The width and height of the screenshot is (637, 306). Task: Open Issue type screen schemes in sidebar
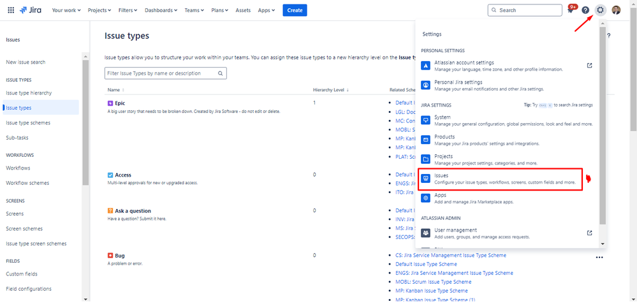(36, 244)
